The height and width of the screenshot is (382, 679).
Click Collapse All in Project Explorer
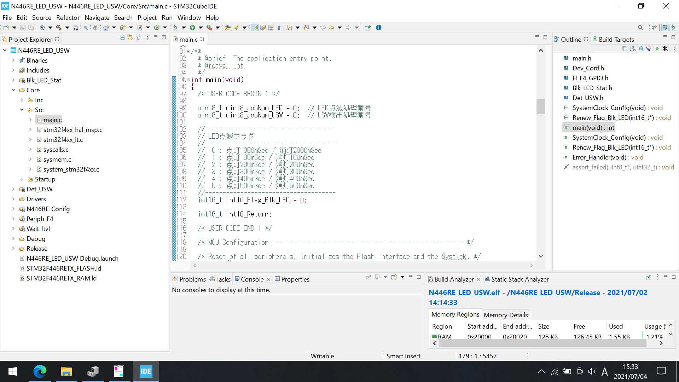click(x=122, y=37)
